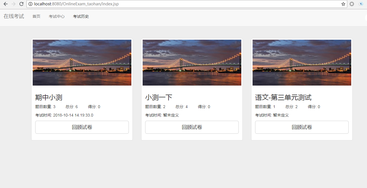Go back using the browser back arrow
The image size is (367, 188).
click(6, 4)
